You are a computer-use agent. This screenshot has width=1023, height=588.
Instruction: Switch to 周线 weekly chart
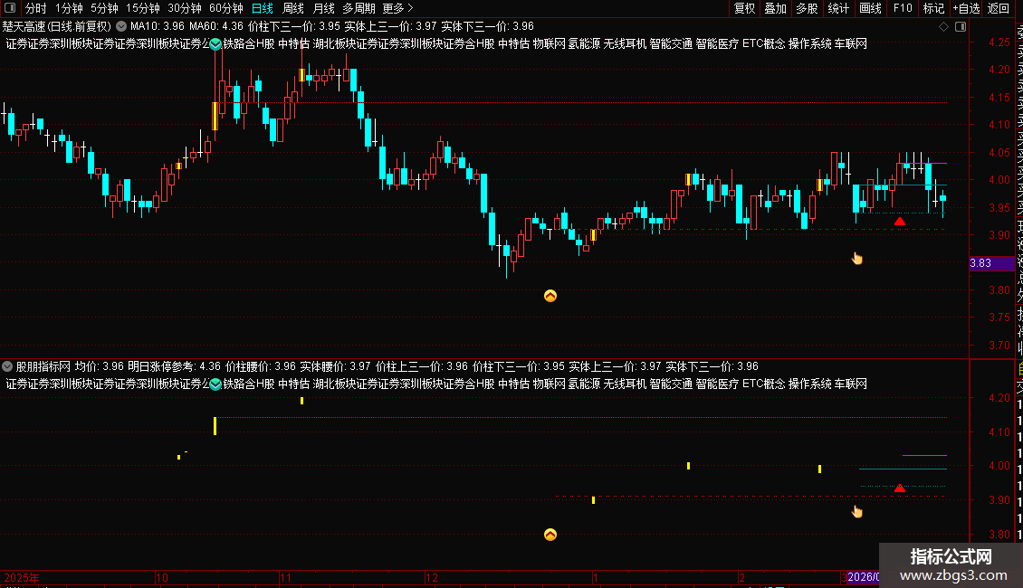293,8
